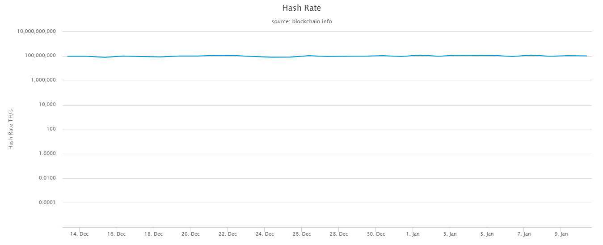Click the "source: blockchain.info" subtitle
The image size is (603, 245).
tap(301, 21)
